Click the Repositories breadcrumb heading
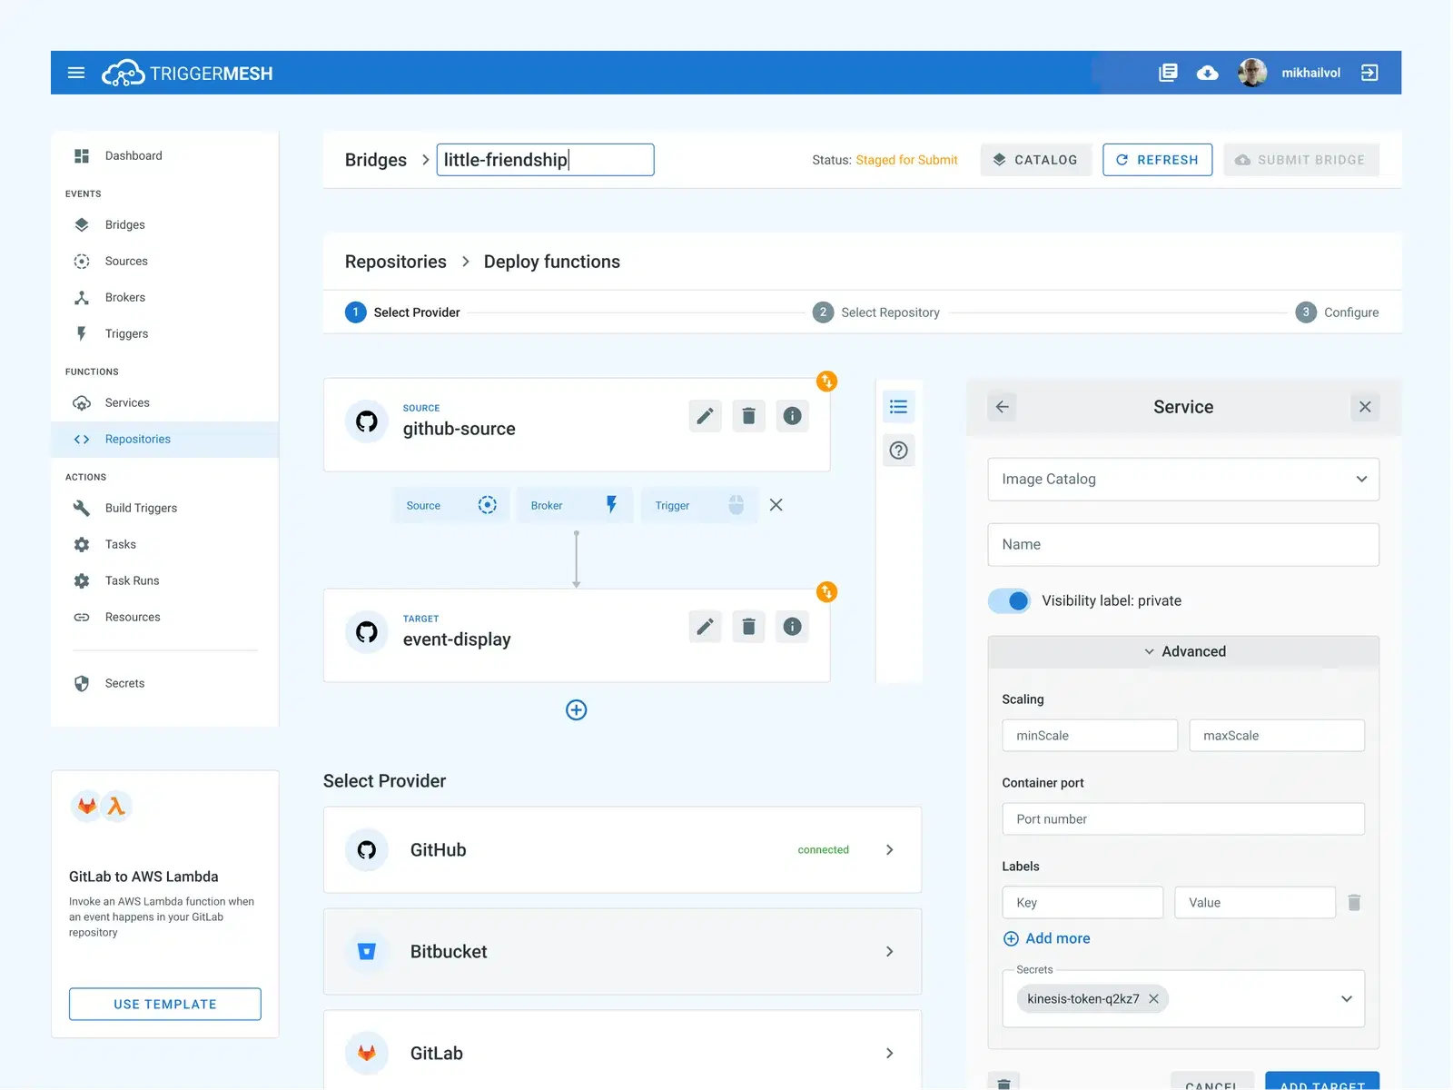 [x=396, y=262]
